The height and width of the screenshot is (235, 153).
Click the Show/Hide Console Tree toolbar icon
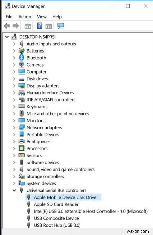click(28, 26)
